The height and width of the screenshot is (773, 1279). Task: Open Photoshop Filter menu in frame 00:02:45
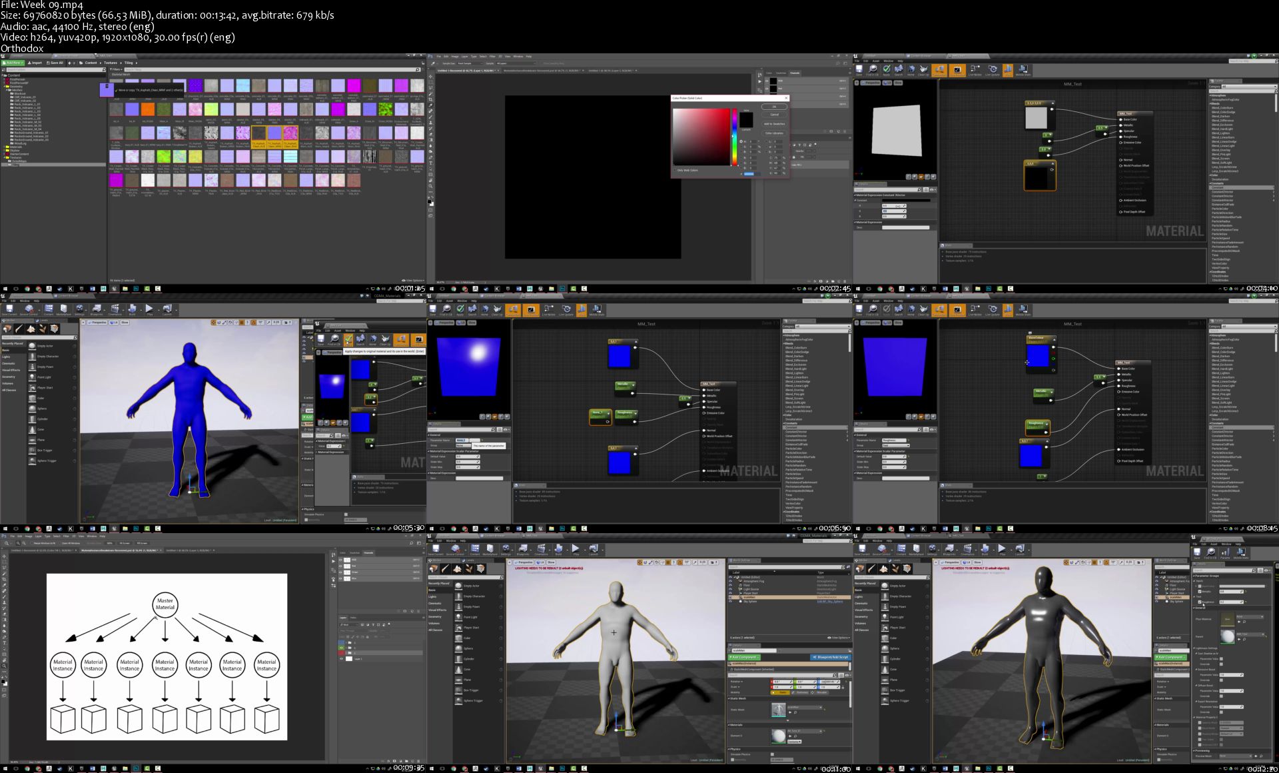(x=492, y=57)
